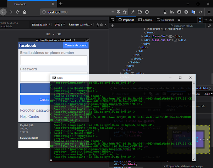
Task: Open the DPR selector dropdown
Action: pos(59,25)
